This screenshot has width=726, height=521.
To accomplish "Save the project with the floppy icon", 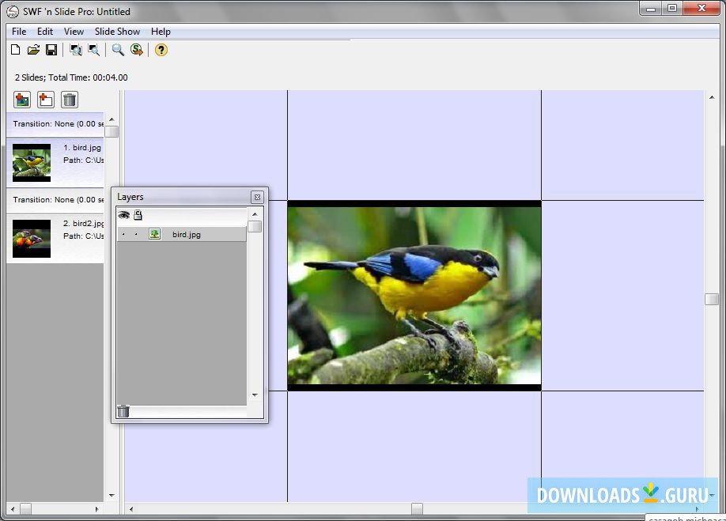I will point(51,50).
